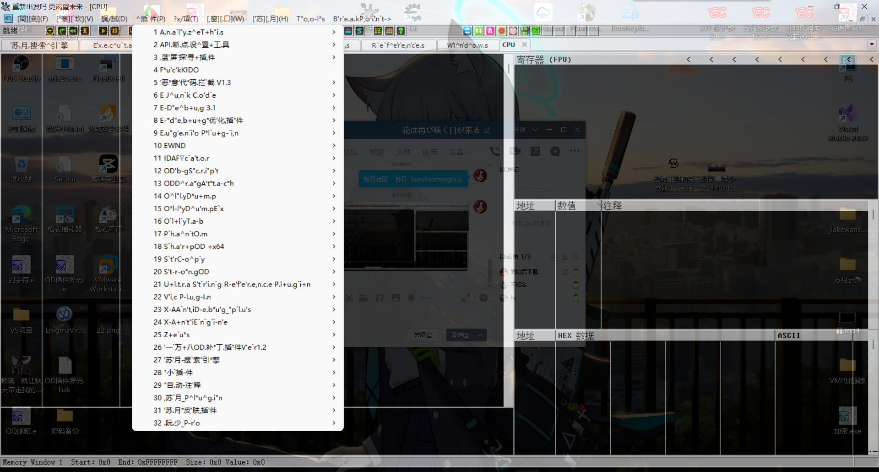Expand submenu arrow for '10 EWND'
Image resolution: width=879 pixels, height=472 pixels.
(334, 145)
